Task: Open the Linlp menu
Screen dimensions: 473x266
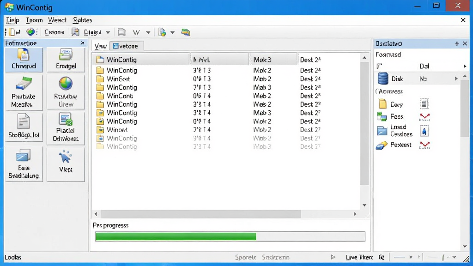Action: click(x=12, y=20)
